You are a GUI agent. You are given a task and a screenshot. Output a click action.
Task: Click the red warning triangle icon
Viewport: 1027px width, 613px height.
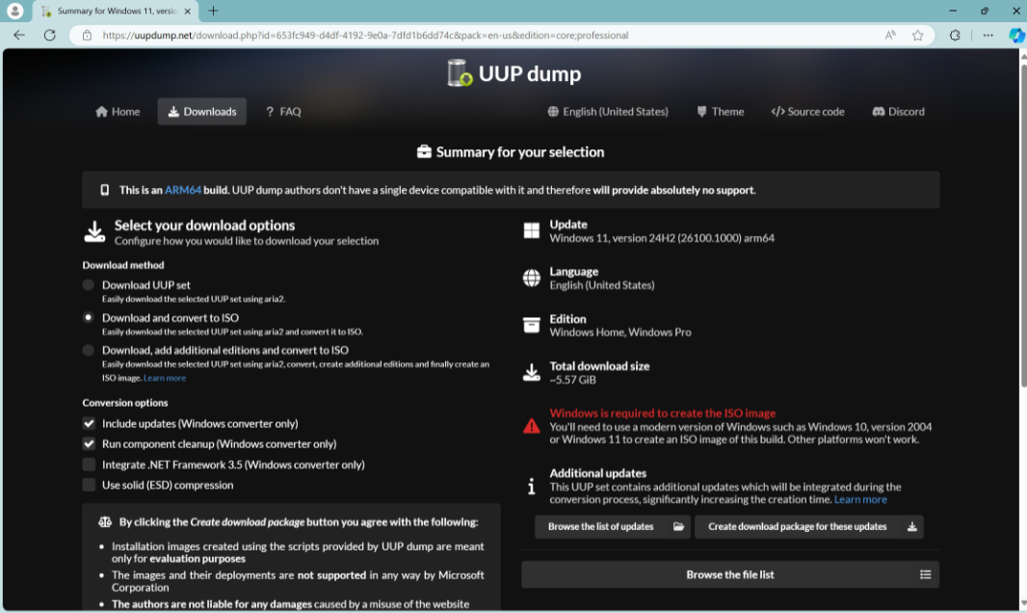coord(531,426)
